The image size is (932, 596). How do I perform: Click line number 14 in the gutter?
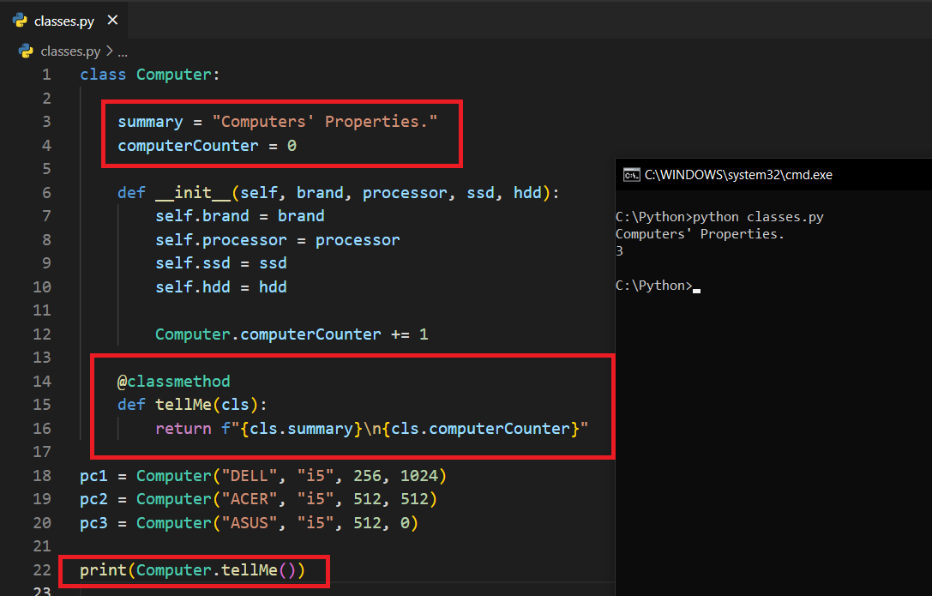click(42, 381)
